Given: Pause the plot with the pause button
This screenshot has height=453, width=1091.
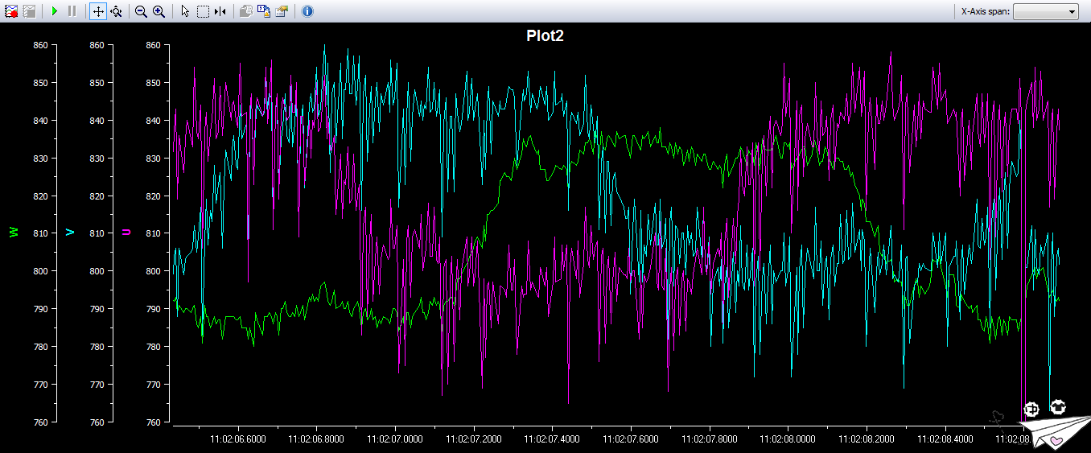Looking at the screenshot, I should pyautogui.click(x=72, y=11).
